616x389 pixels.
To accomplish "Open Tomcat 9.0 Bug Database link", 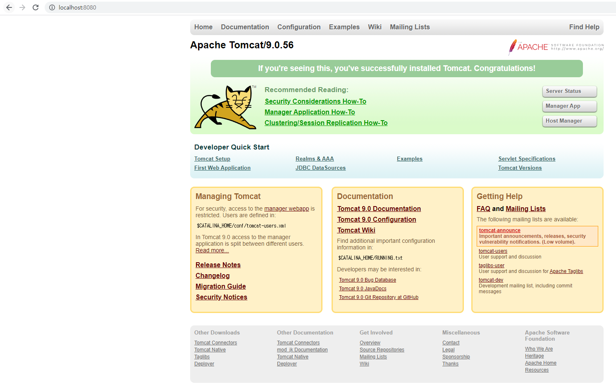I will [368, 280].
